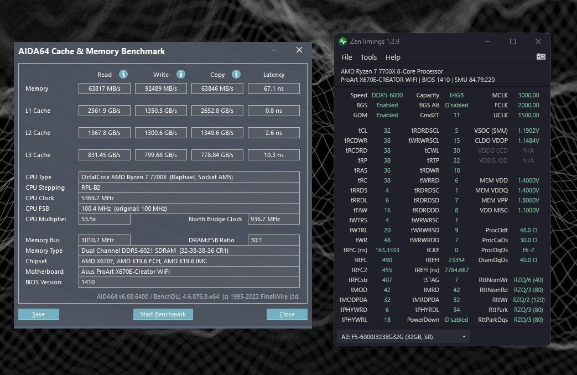
Task: Select the L3 Cache Copy value 778.84 GB/s
Action: pos(217,155)
